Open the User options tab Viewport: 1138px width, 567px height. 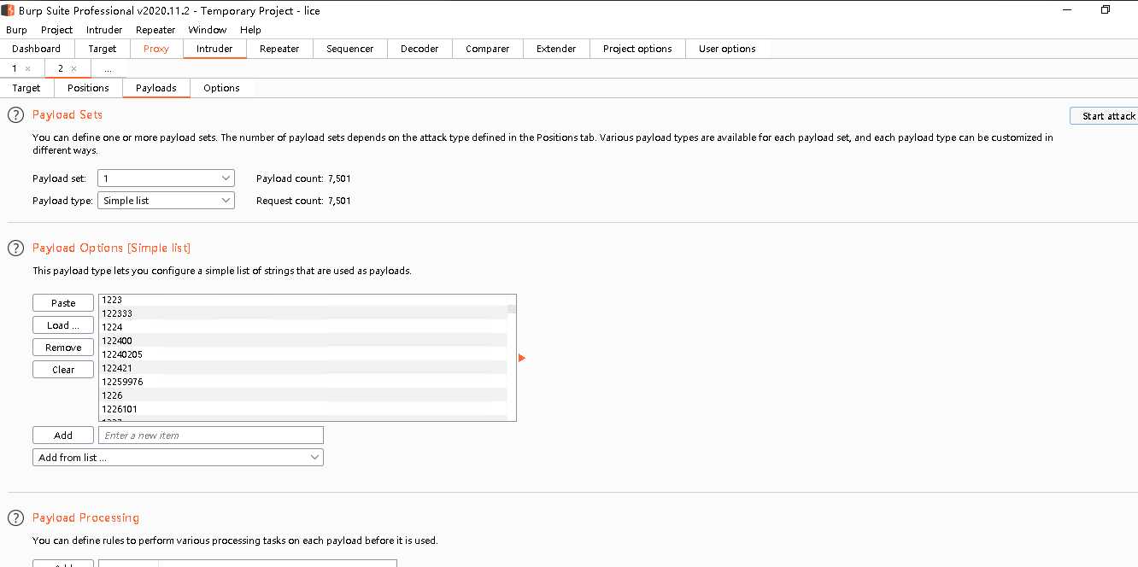point(727,49)
